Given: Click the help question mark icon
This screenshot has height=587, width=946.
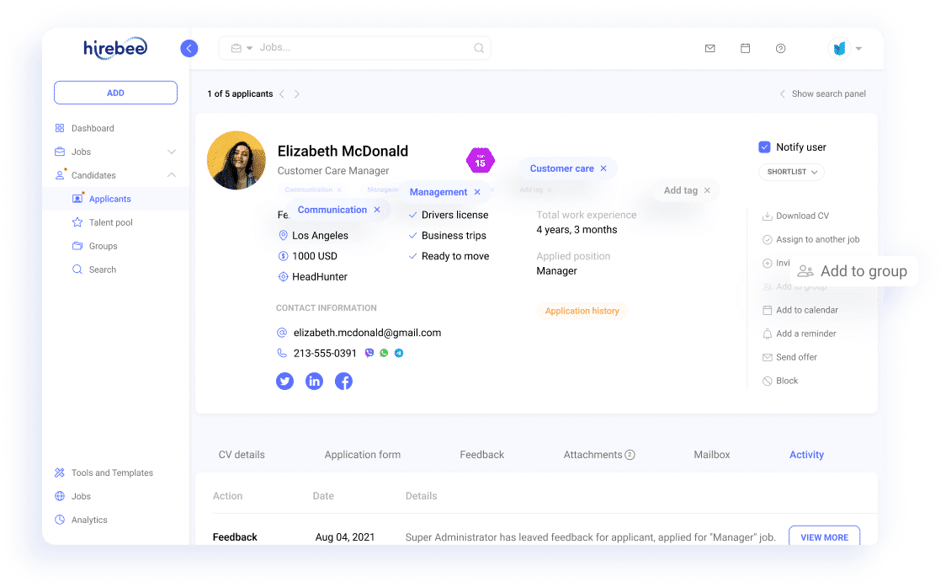Looking at the screenshot, I should [x=780, y=48].
